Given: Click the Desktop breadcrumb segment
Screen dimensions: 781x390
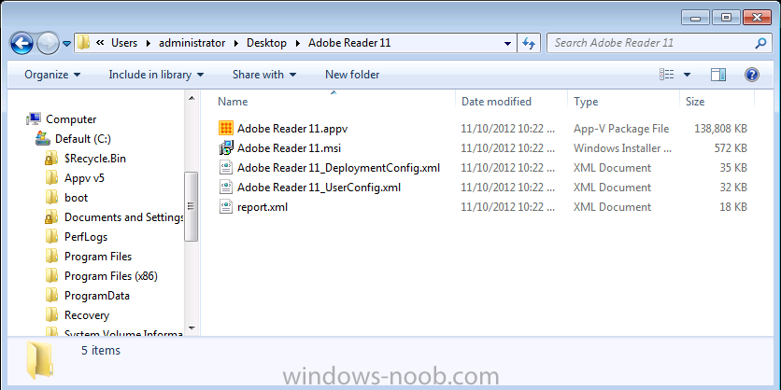Looking at the screenshot, I should pos(266,43).
